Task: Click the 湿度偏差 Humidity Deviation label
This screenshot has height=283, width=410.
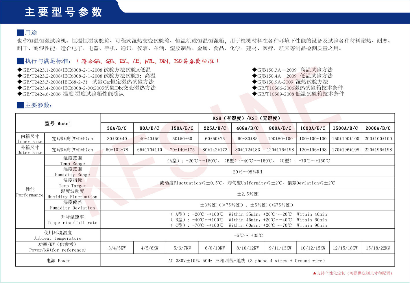Action: 72,205
